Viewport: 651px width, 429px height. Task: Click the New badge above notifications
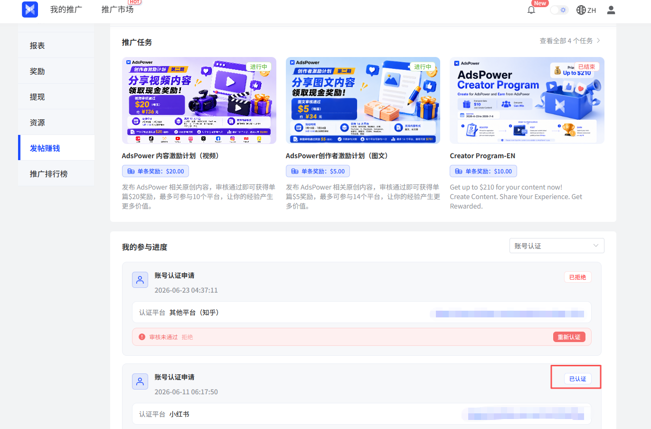coord(540,3)
